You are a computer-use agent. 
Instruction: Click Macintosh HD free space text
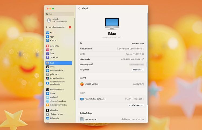click(x=133, y=119)
